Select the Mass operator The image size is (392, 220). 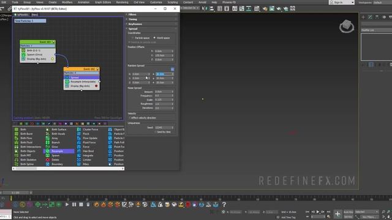click(86, 164)
